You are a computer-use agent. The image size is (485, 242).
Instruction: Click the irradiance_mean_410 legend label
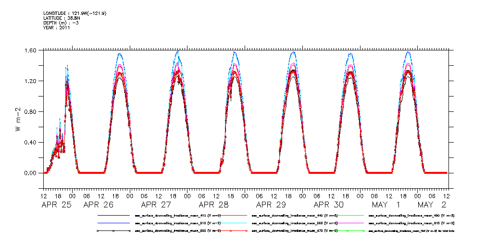(x=178, y=215)
